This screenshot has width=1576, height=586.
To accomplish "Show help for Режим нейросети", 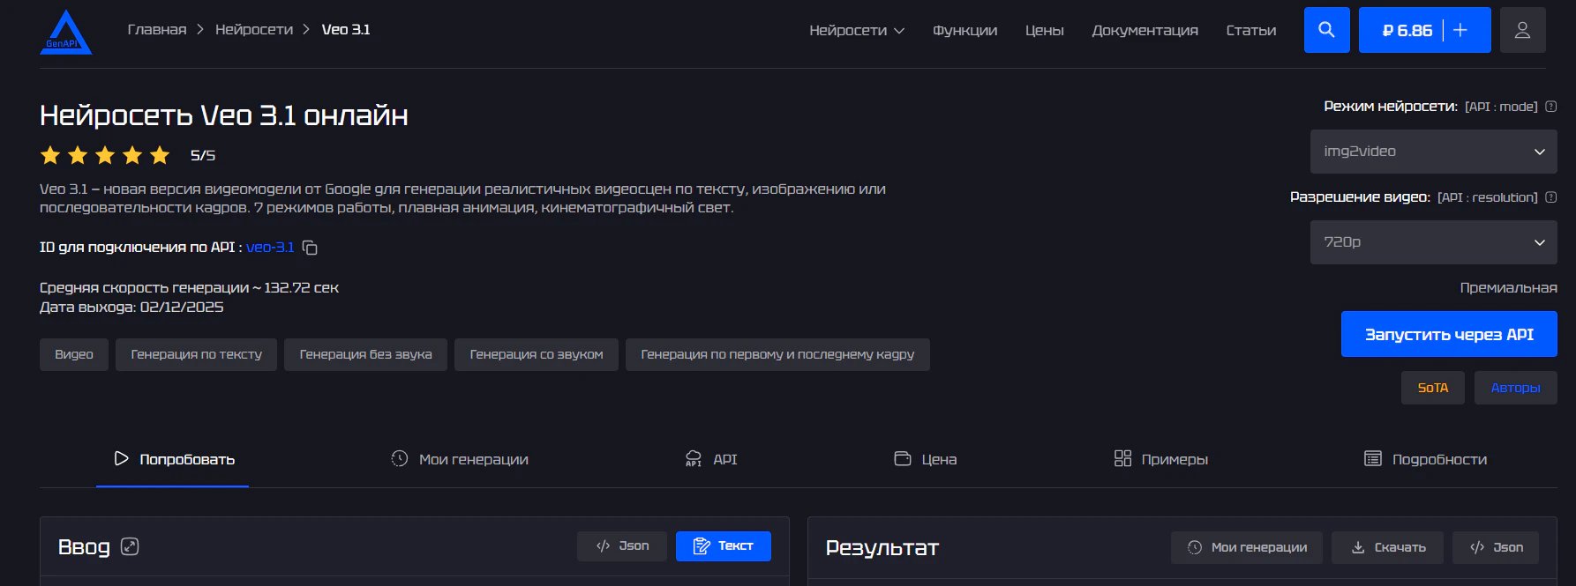I will pos(1551,107).
